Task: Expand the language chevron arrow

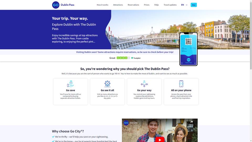Action: pyautogui.click(x=187, y=5)
